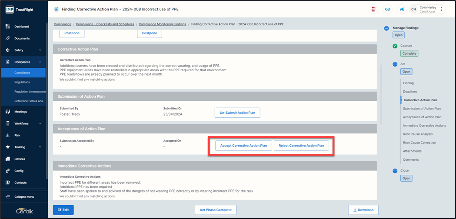This screenshot has height=219, width=456.
Task: Open Dashboard from the sidebar
Action: (22, 27)
